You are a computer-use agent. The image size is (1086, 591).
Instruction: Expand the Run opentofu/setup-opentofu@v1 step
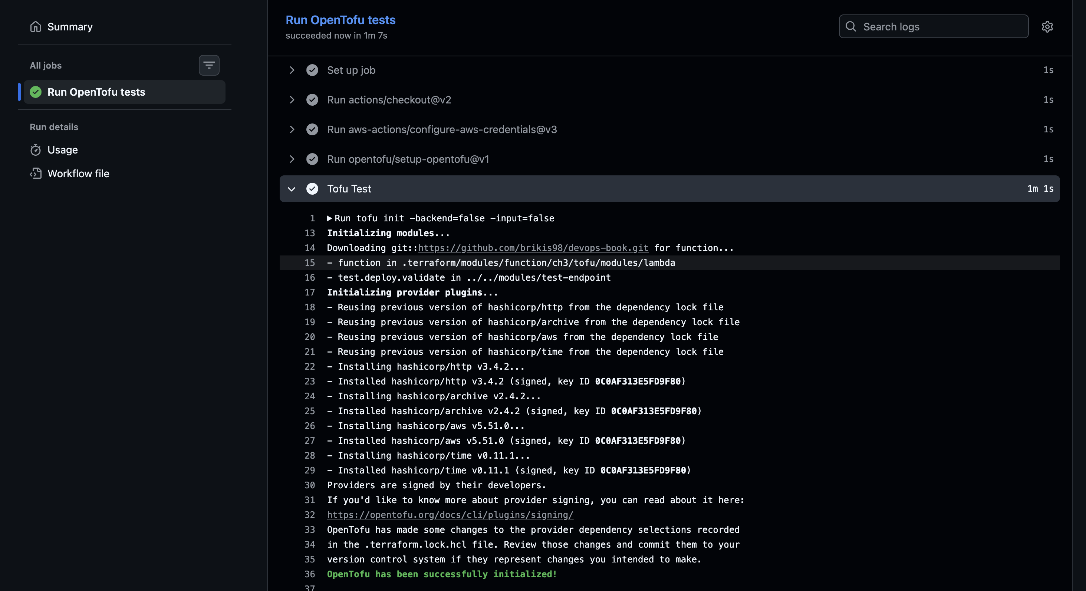tap(292, 159)
